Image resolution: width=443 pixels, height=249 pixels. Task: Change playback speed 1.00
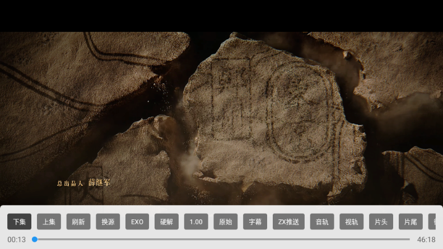196,222
